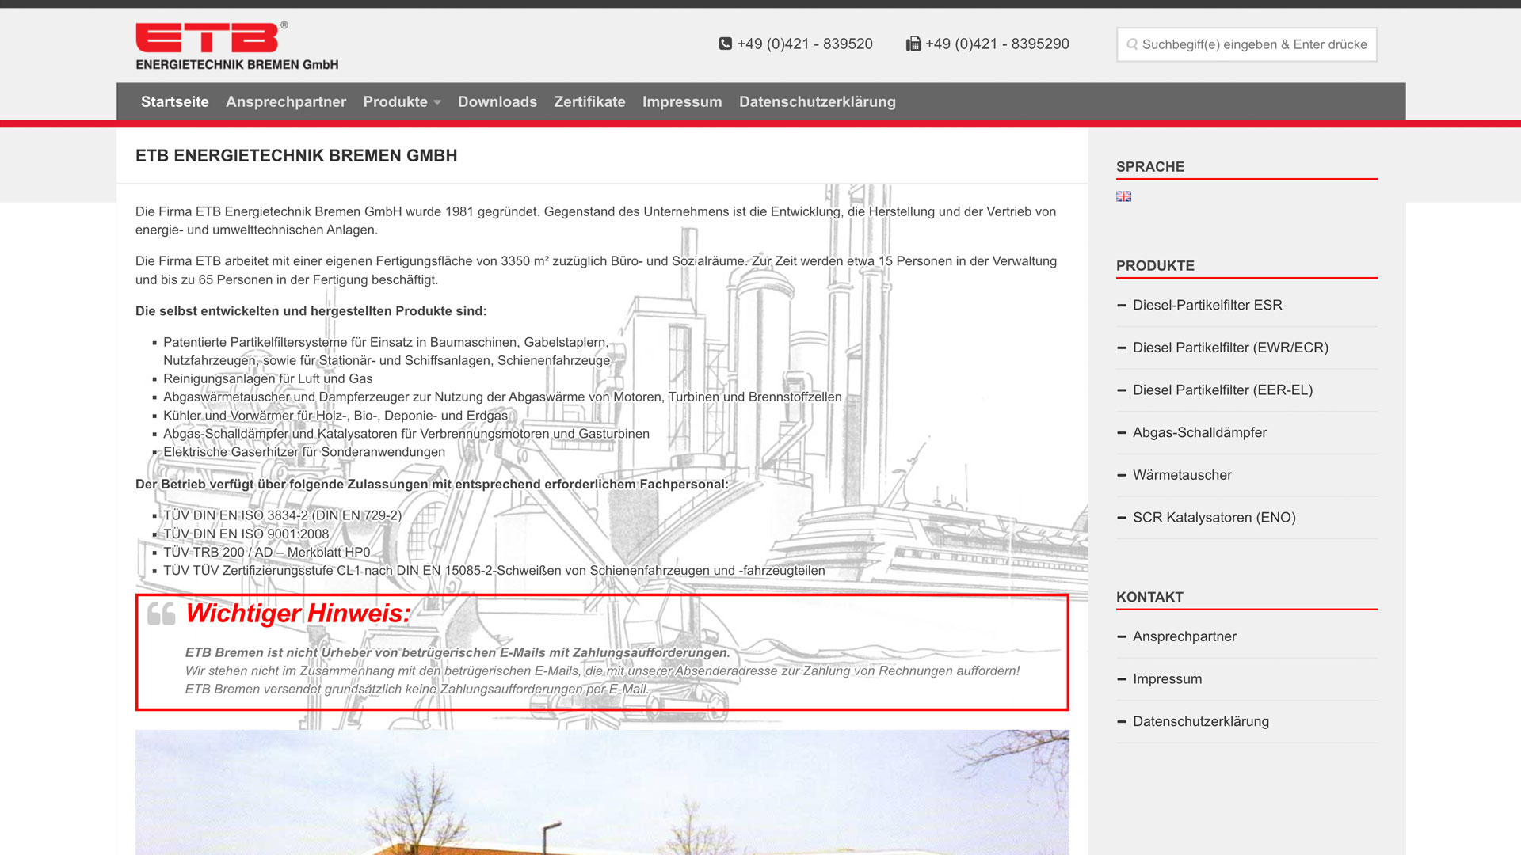Click the line 'TÜV DIN EN ISO 9001:2008'
Viewport: 1521px width, 855px height.
pos(246,534)
